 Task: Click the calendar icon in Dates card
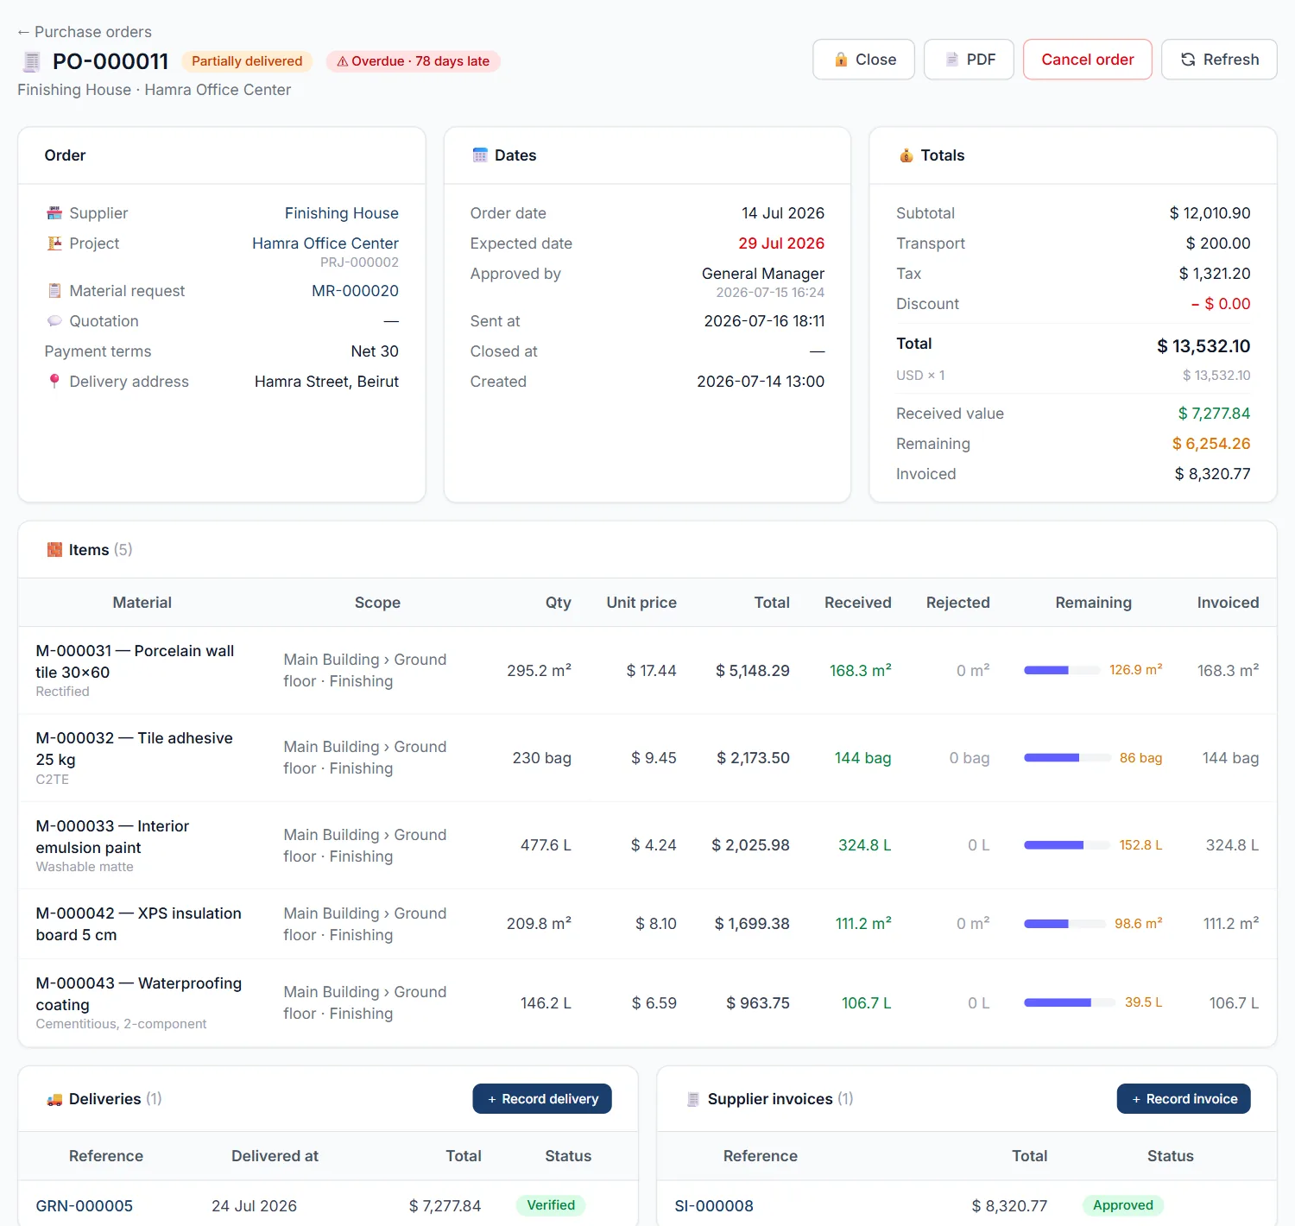tap(480, 155)
